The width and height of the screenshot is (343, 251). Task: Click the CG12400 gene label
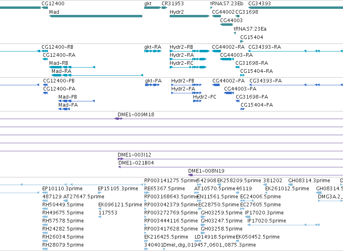point(53,4)
